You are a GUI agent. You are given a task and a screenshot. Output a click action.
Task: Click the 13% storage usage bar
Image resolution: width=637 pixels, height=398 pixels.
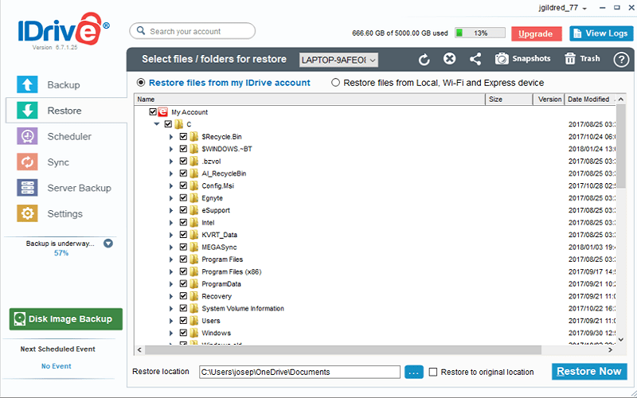coord(480,33)
